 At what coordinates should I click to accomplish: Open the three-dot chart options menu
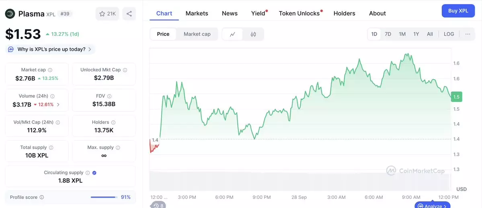pos(468,34)
